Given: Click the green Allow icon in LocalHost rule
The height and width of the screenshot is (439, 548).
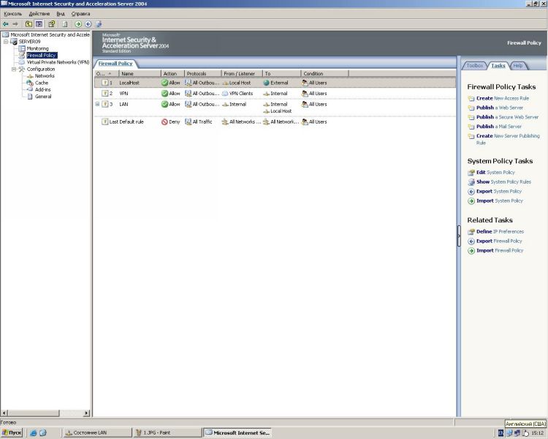Looking at the screenshot, I should click(x=164, y=83).
